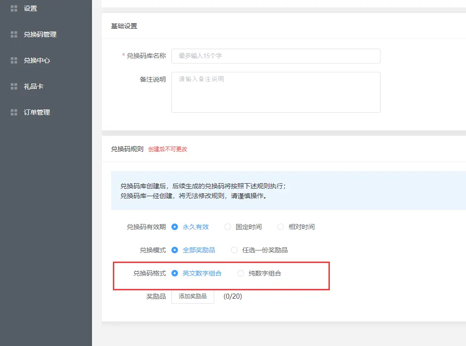Screen dimensions: 466x346
Task: Click into the 备注说明 text area
Action: [276, 92]
